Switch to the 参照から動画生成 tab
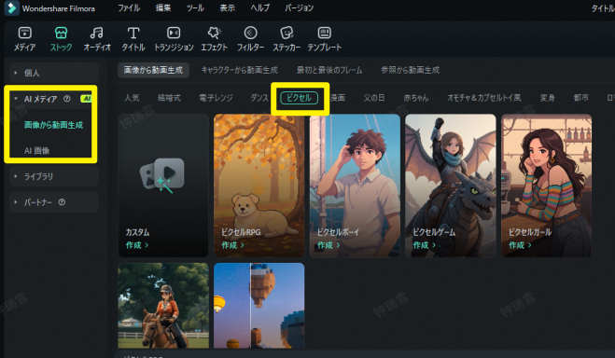Viewport: 615px width, 358px height. click(x=411, y=70)
